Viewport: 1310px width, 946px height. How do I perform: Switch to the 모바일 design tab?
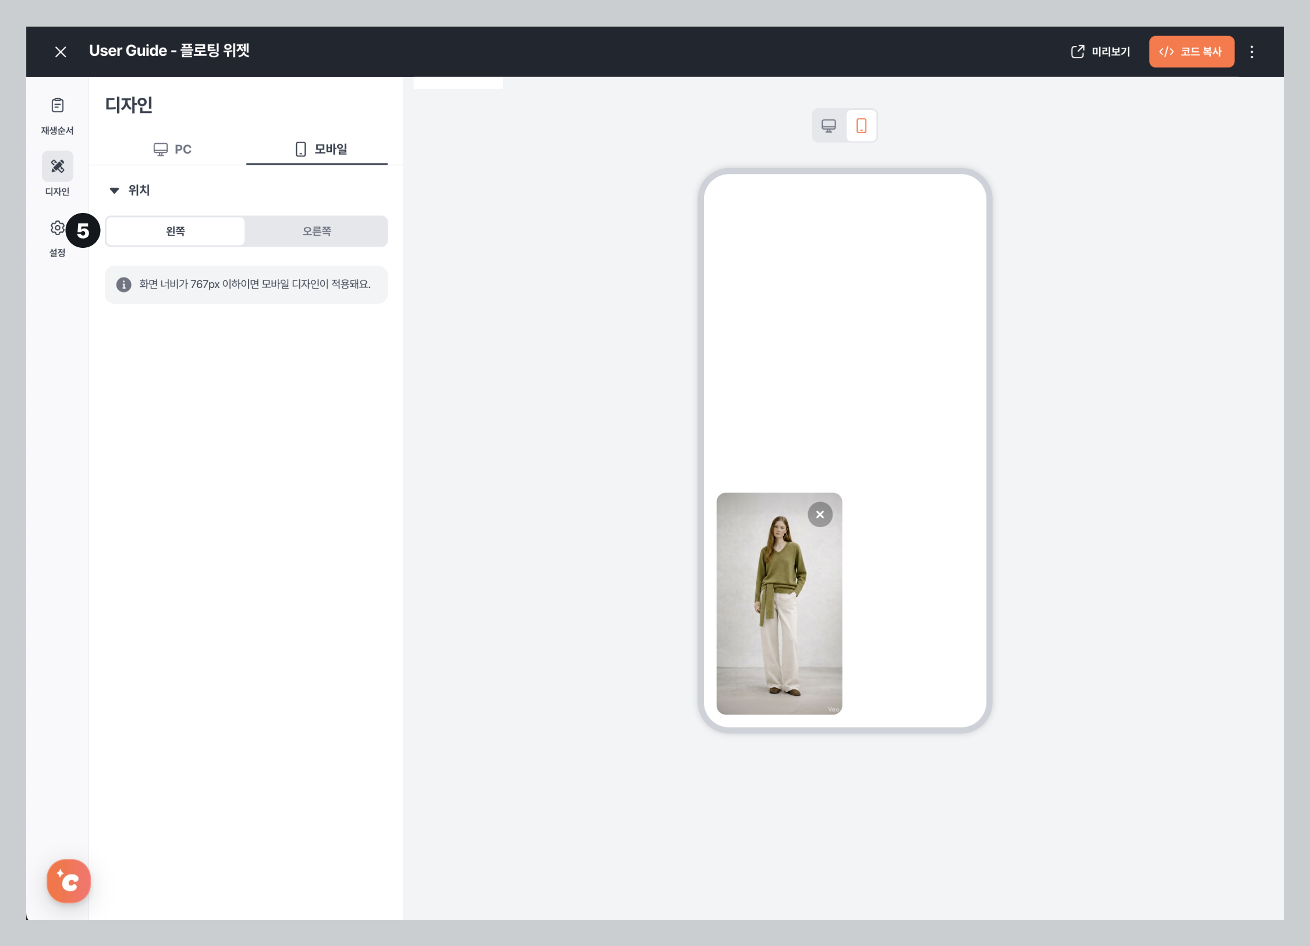[320, 150]
